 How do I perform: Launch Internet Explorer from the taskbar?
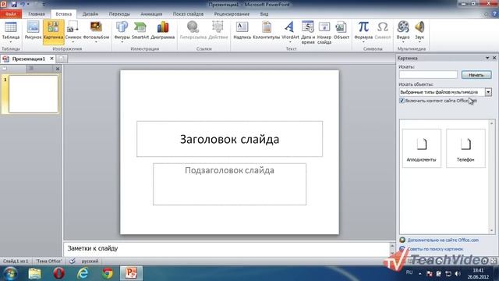[x=83, y=273]
